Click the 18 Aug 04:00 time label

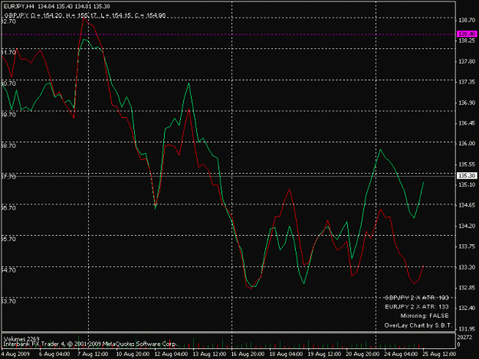[286, 354]
